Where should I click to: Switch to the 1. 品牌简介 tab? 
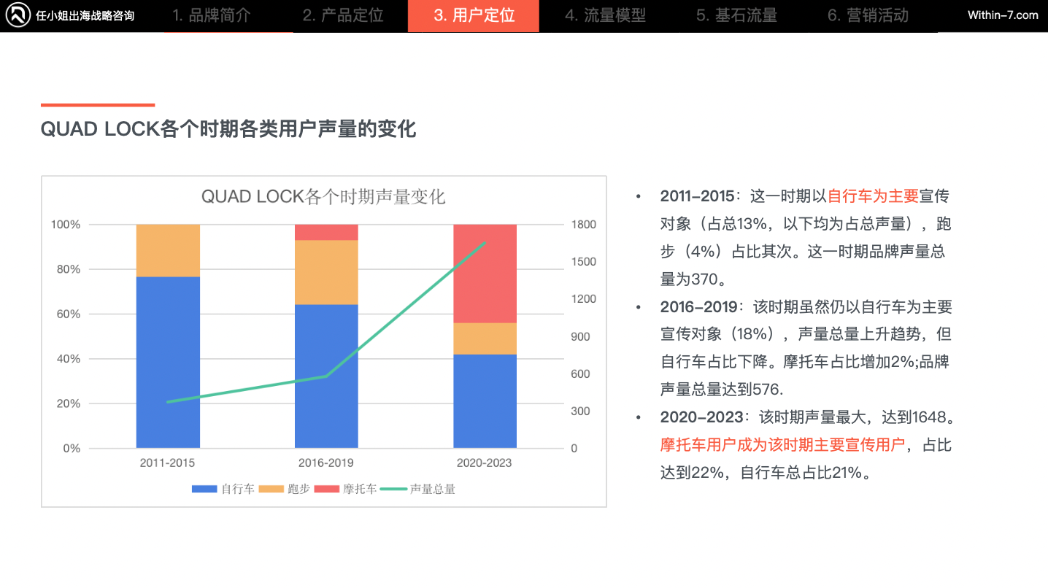(211, 15)
